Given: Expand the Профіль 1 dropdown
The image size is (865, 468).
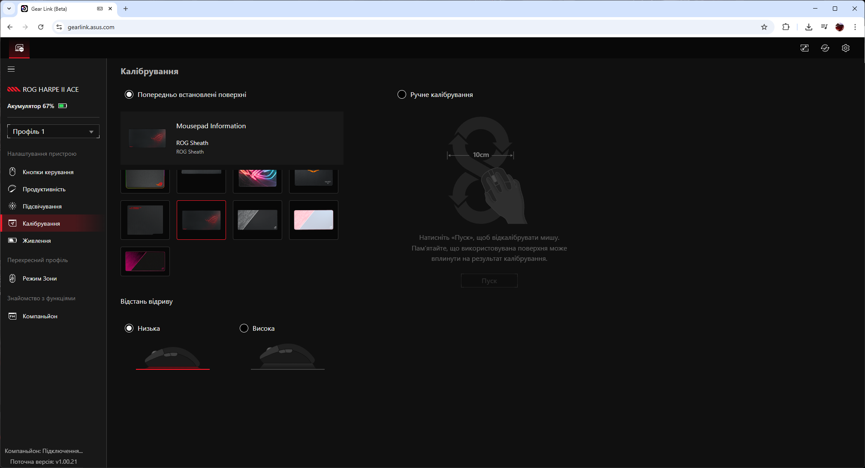Looking at the screenshot, I should (53, 131).
